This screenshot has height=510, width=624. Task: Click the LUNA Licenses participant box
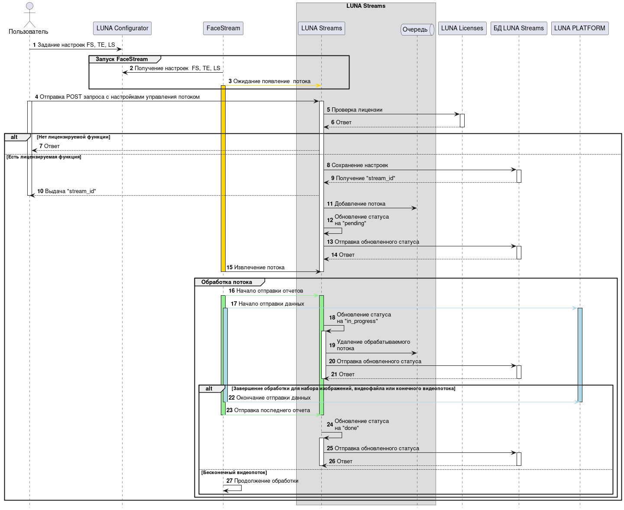(462, 28)
